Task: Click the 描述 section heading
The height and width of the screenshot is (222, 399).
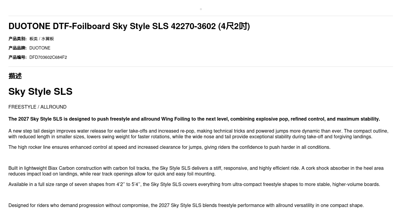Action: coord(15,76)
